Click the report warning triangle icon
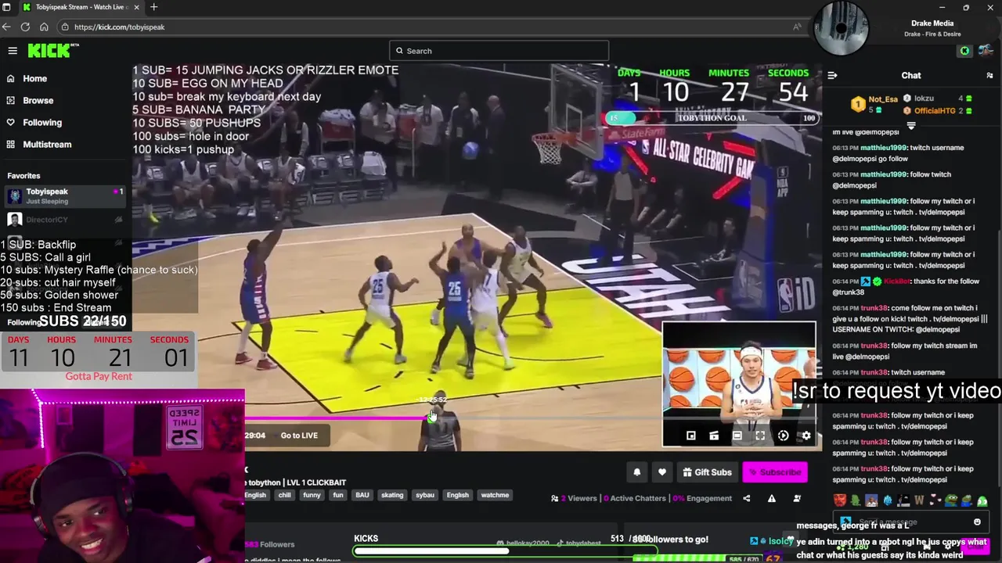1002x563 pixels. coord(772,498)
